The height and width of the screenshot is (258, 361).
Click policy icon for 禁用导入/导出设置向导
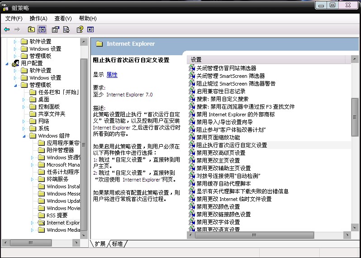pos(192,122)
